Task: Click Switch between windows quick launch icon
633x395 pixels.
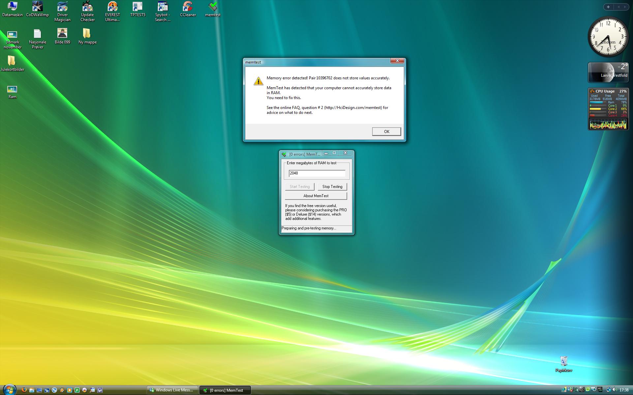Action: pyautogui.click(x=47, y=390)
